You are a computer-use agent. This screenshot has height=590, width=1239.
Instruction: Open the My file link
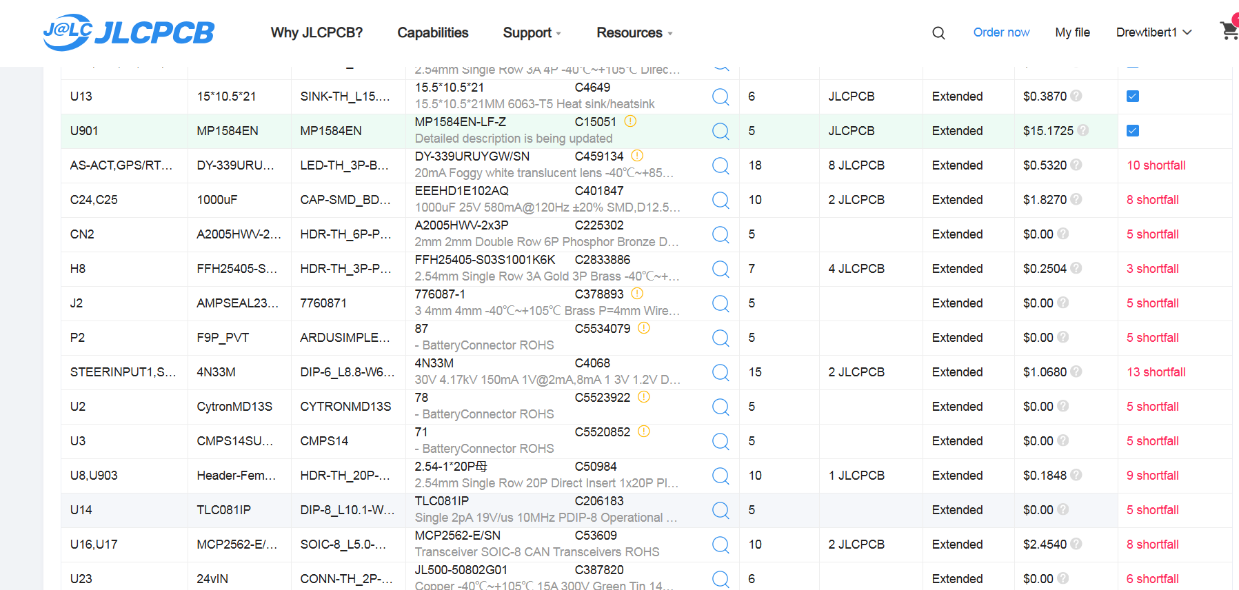(1072, 32)
